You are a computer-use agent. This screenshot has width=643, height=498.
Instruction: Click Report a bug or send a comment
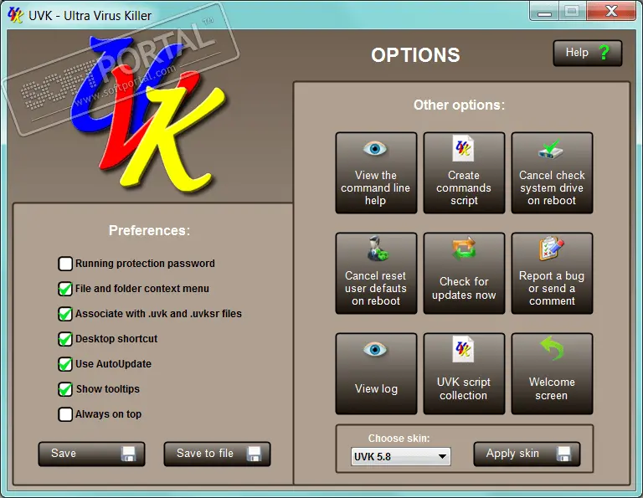click(552, 274)
